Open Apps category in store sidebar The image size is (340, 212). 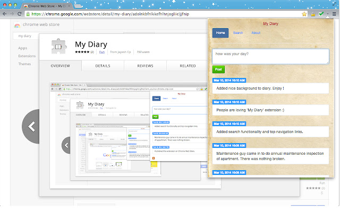click(x=23, y=48)
